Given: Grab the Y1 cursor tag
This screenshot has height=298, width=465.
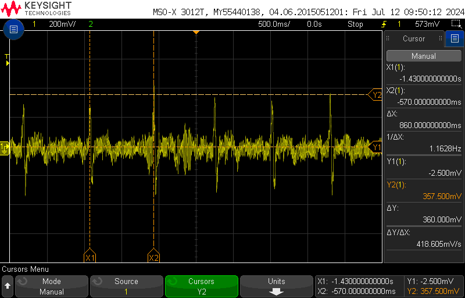Looking at the screenshot, I should point(375,147).
